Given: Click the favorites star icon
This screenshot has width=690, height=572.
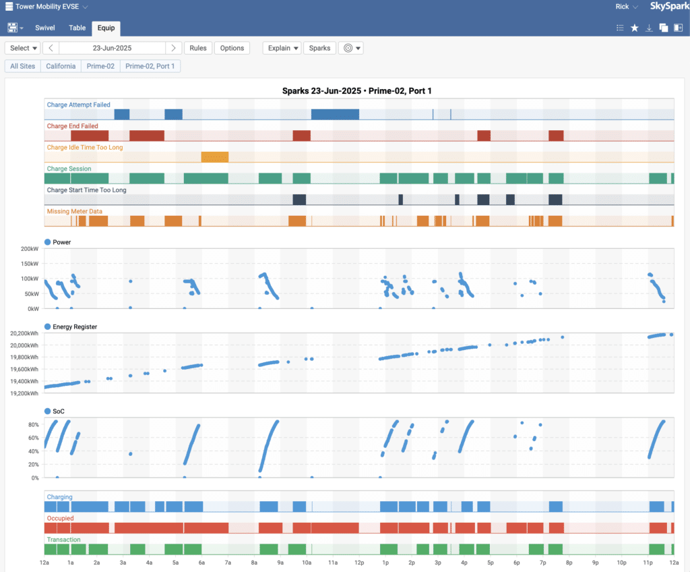Looking at the screenshot, I should (x=634, y=28).
